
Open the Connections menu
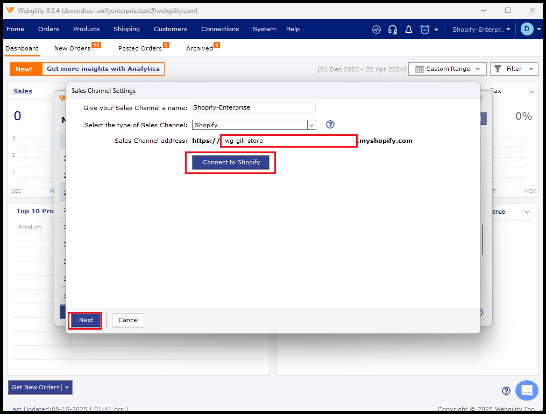[x=219, y=29]
